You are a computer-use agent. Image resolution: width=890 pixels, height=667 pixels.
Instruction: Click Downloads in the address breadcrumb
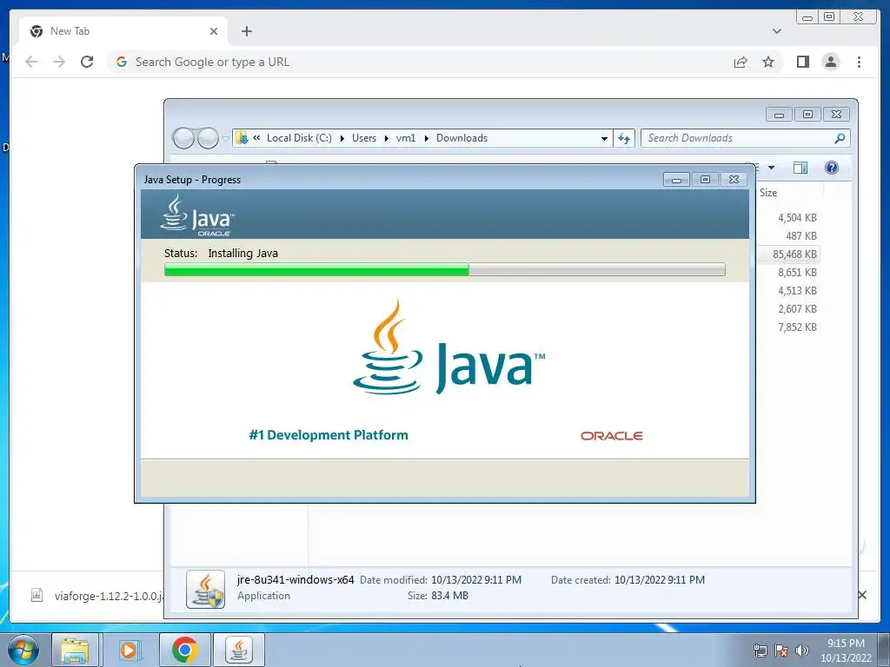[x=462, y=138]
